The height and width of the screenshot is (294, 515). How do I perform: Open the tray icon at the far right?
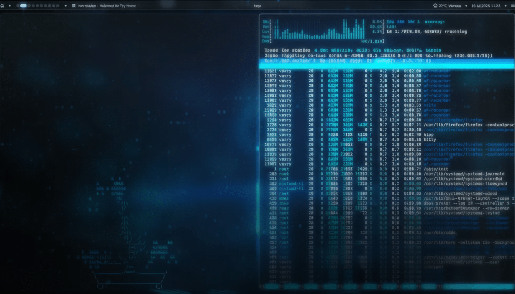click(x=512, y=6)
